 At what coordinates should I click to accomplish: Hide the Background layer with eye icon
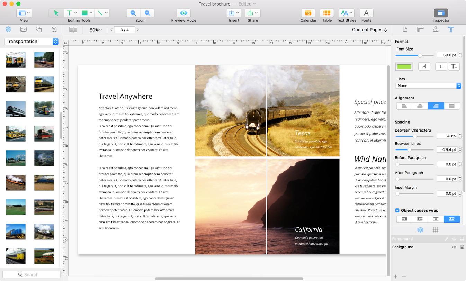(x=454, y=247)
